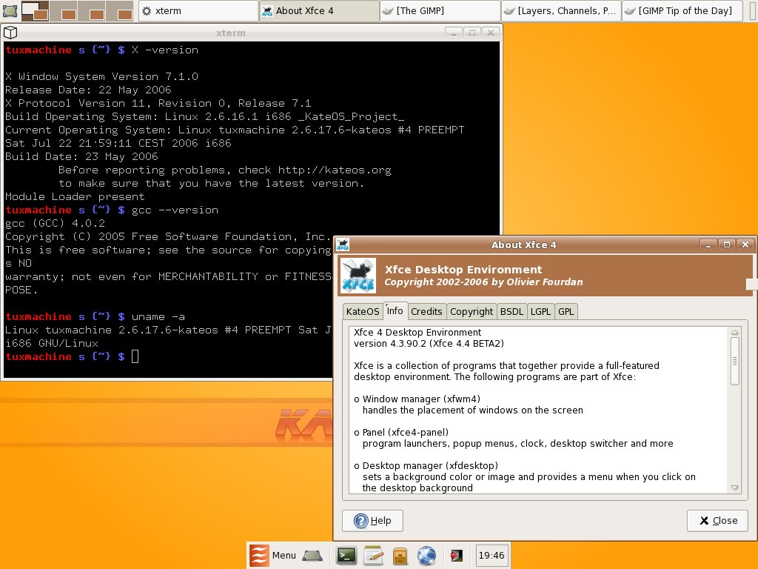Click the 'gcc (GCC) 4.0.2' line in xterm
This screenshot has height=569, width=758.
[x=55, y=223]
